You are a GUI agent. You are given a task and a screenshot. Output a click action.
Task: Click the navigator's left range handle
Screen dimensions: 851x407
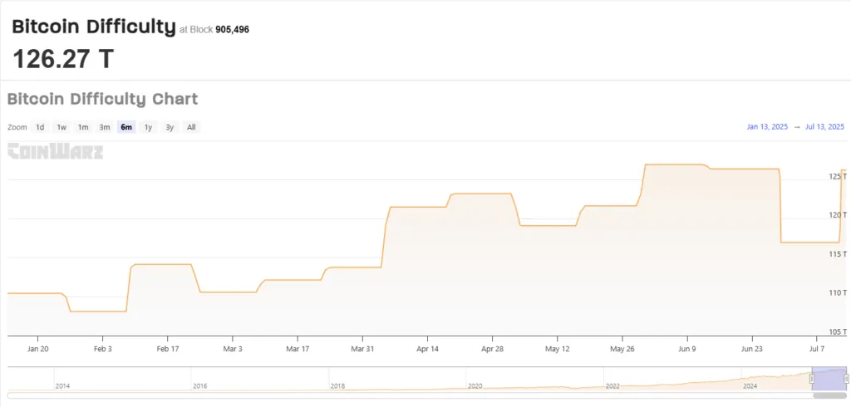812,378
